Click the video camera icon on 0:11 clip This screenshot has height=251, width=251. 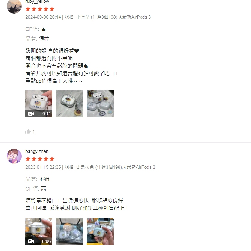[x=31, y=114]
